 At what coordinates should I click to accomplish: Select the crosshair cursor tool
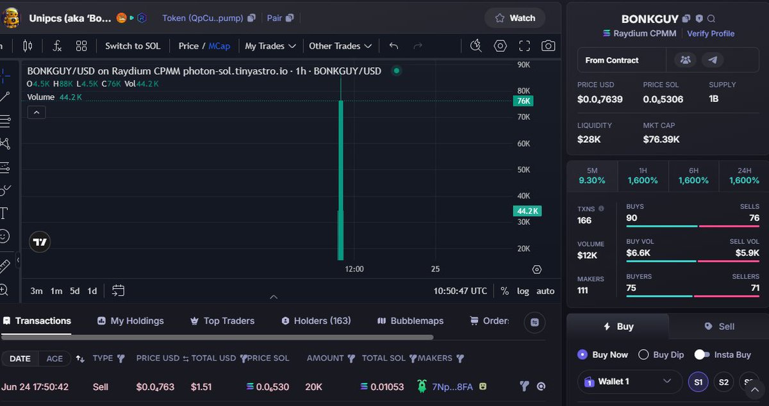(4, 74)
